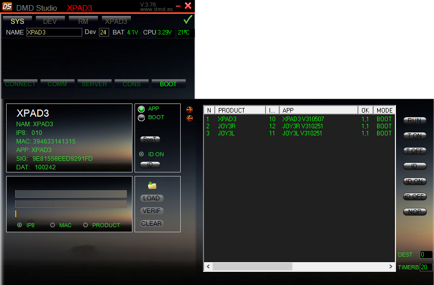Open the CONNECT section
Screen dimensions: 434x285
click(x=20, y=84)
